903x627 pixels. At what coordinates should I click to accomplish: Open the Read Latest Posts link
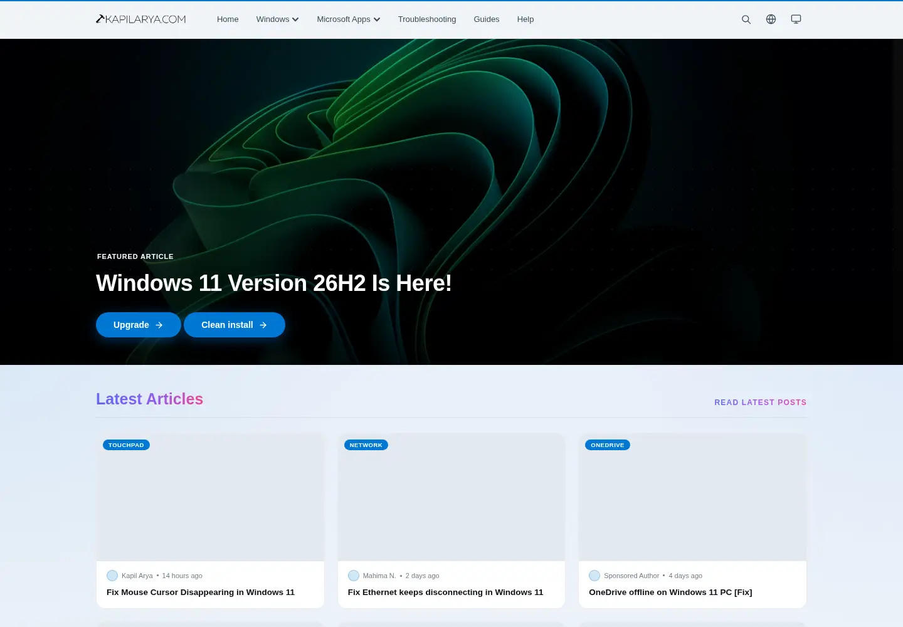click(761, 403)
